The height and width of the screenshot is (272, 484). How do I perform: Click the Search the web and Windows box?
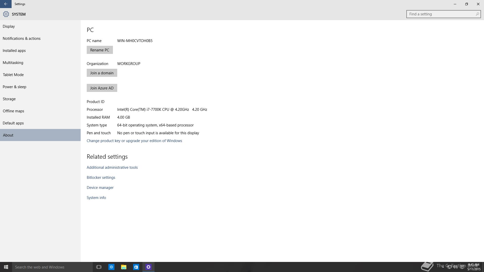click(x=52, y=267)
